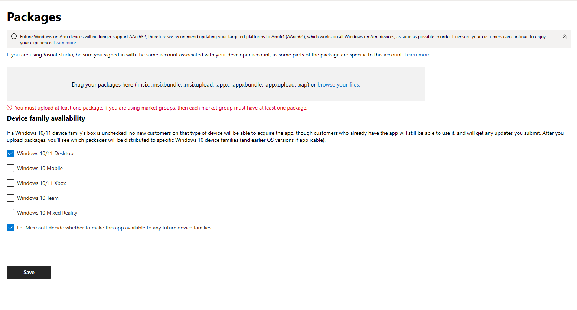Disable Let Microsoft decide future device families
Image resolution: width=577 pixels, height=310 pixels.
click(x=10, y=228)
